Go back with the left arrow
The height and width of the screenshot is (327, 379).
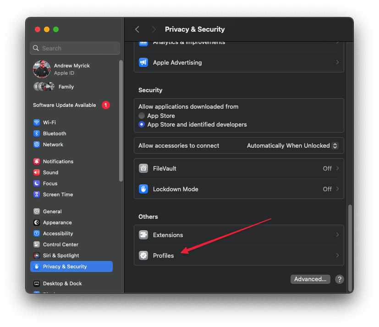click(137, 29)
